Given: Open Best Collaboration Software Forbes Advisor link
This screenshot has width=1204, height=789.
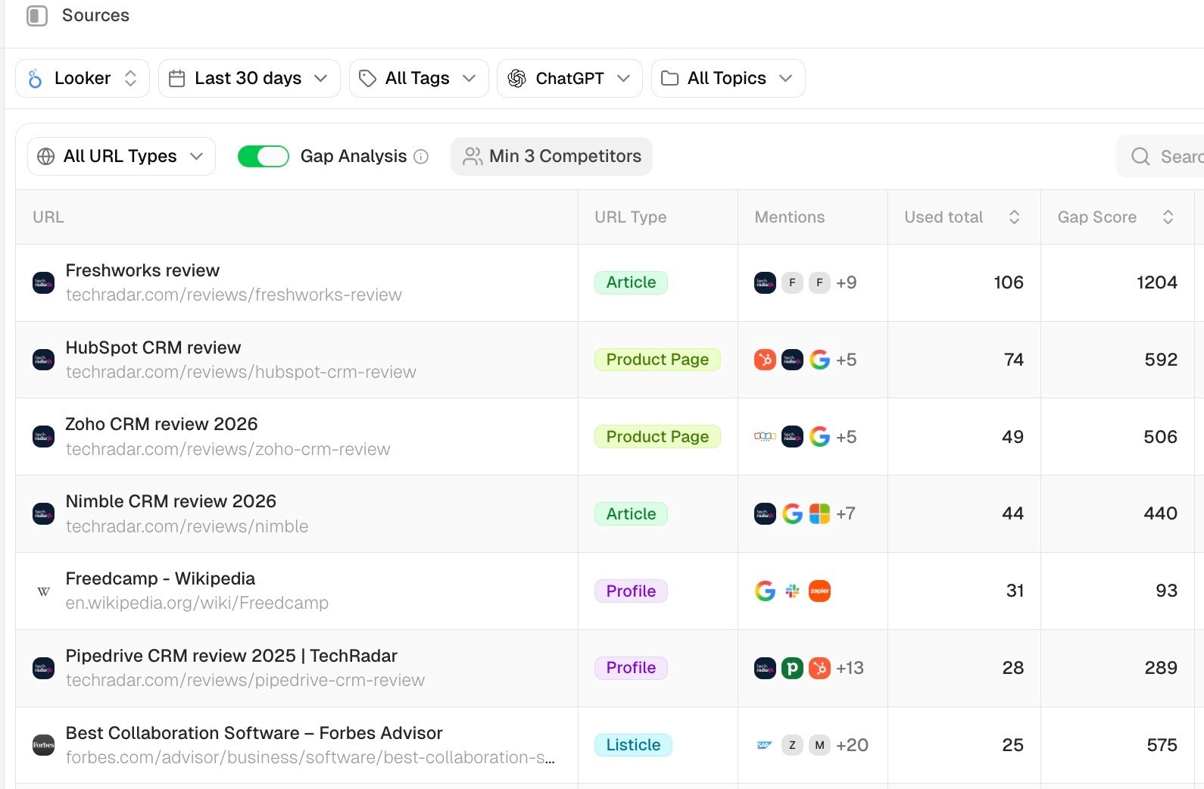Looking at the screenshot, I should pos(254,733).
